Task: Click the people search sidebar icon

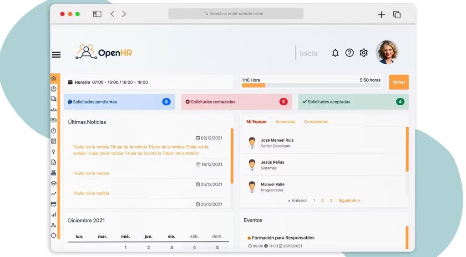Action: (x=54, y=225)
